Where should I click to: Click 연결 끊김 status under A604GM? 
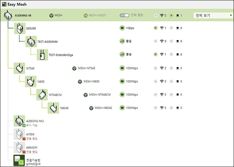point(32,152)
